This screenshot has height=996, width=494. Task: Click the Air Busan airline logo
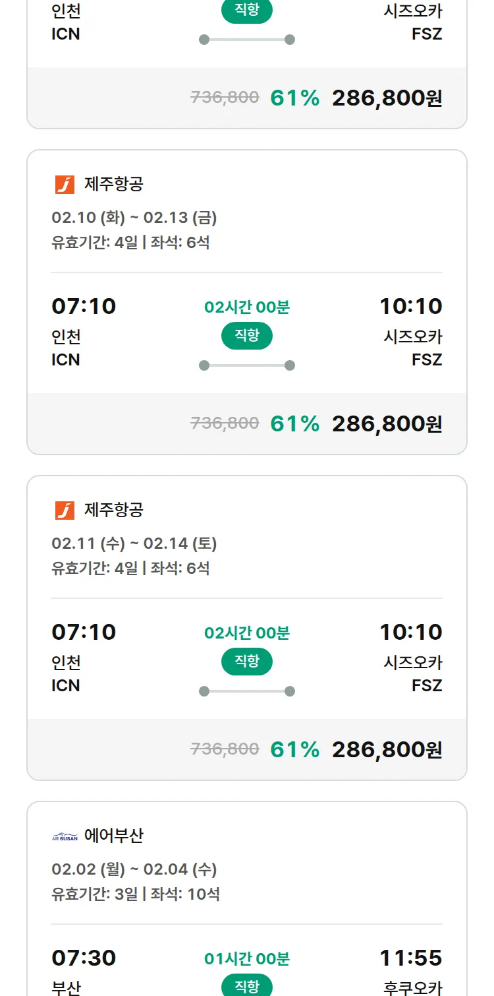tap(65, 837)
